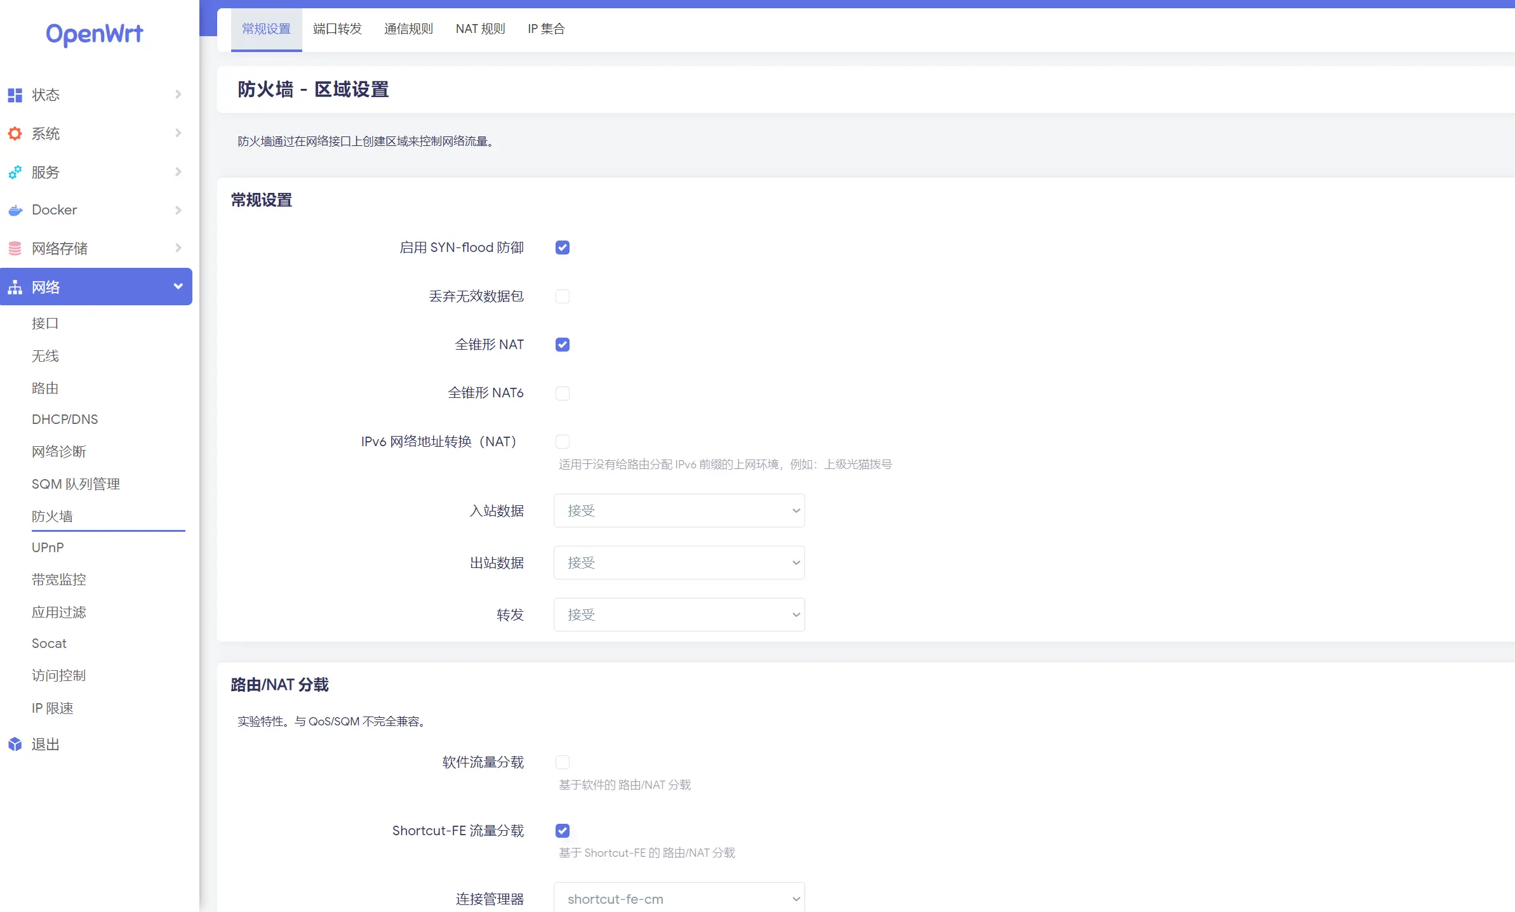The height and width of the screenshot is (912, 1515).
Task: Uncheck the 全锥形 NAT option
Action: (x=562, y=345)
